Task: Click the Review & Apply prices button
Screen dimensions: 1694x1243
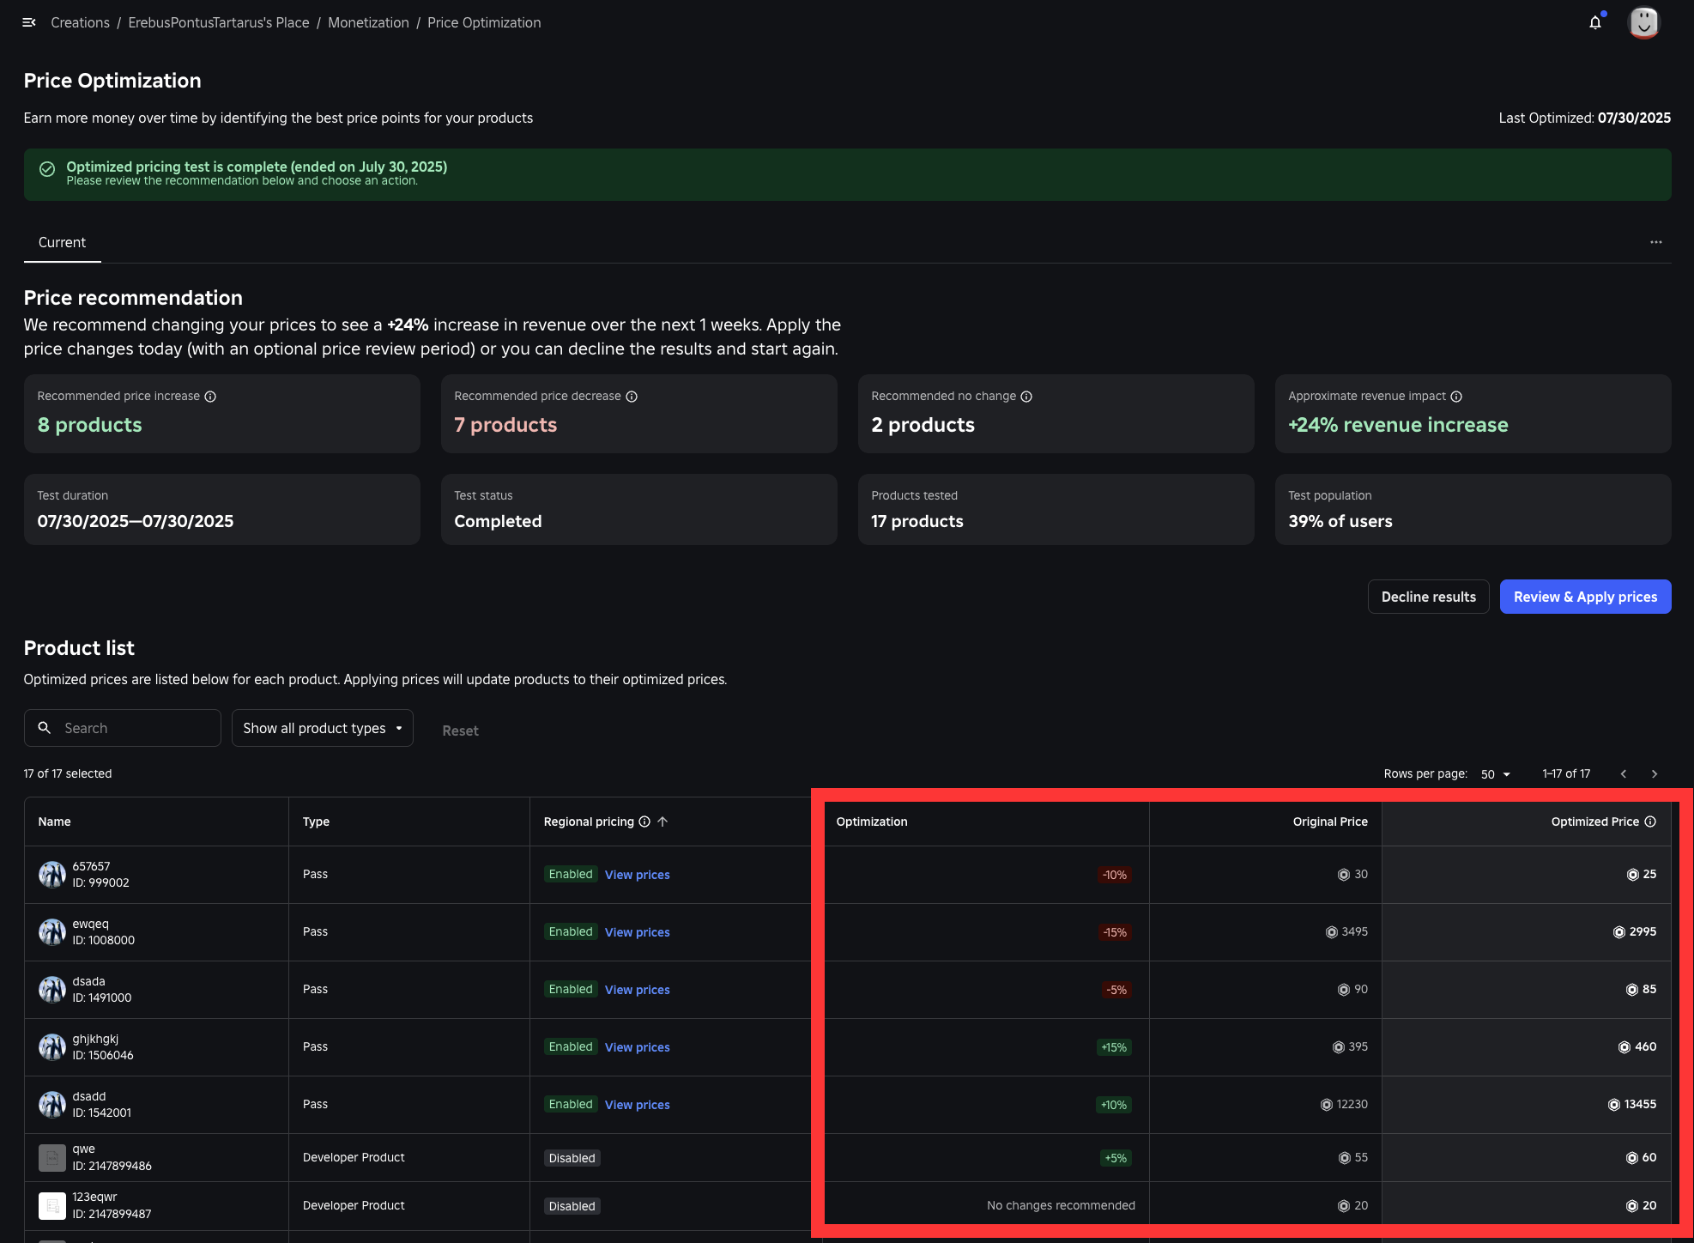Action: tap(1585, 597)
